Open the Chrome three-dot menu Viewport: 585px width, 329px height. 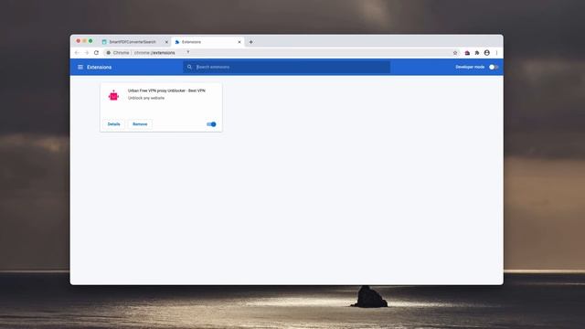[496, 53]
